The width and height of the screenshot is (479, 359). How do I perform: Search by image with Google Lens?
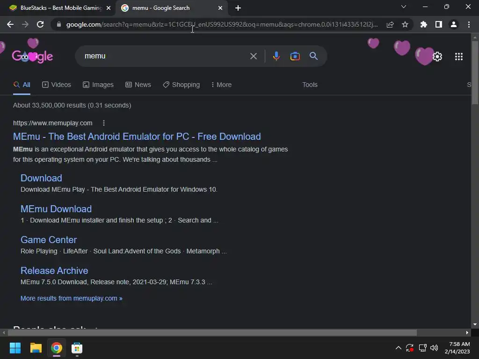click(295, 56)
